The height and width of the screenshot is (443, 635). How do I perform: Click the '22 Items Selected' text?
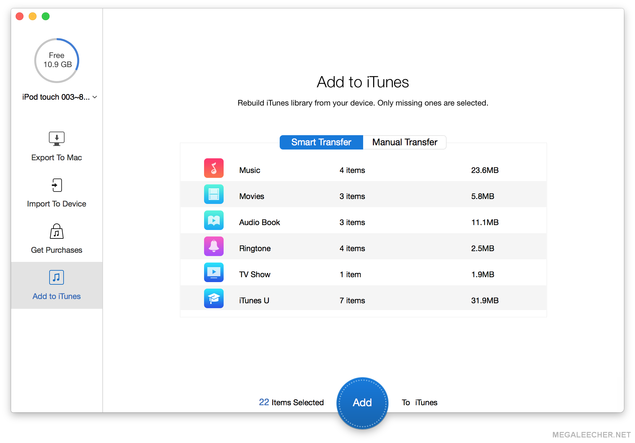[x=291, y=403]
